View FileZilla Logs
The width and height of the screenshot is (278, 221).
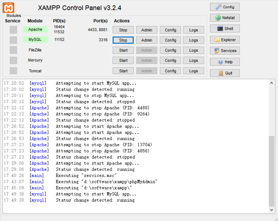[193, 50]
